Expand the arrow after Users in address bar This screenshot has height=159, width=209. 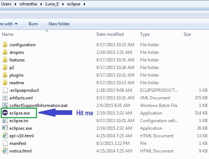pyautogui.click(x=16, y=4)
